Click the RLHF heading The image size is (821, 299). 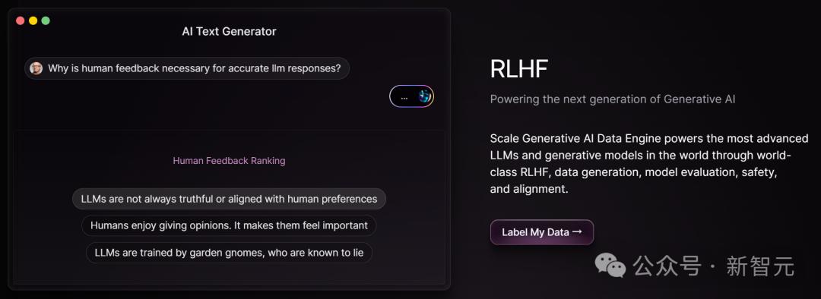[x=519, y=68]
